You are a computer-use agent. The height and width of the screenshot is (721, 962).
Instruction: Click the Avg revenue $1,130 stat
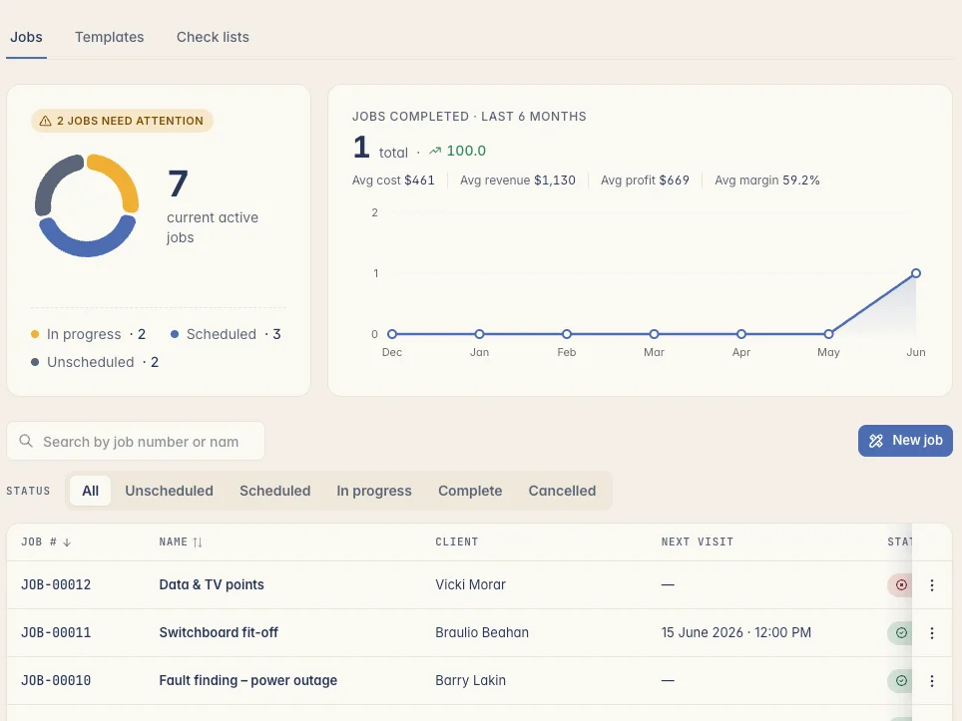(x=518, y=180)
